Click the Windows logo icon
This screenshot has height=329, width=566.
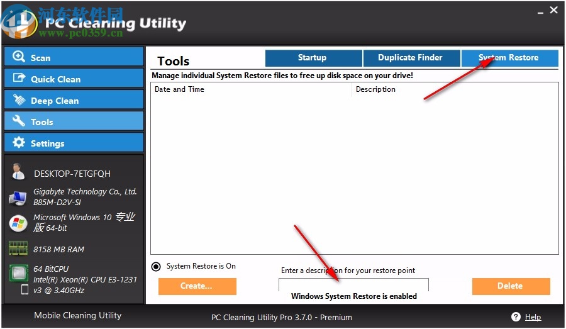[x=18, y=223]
